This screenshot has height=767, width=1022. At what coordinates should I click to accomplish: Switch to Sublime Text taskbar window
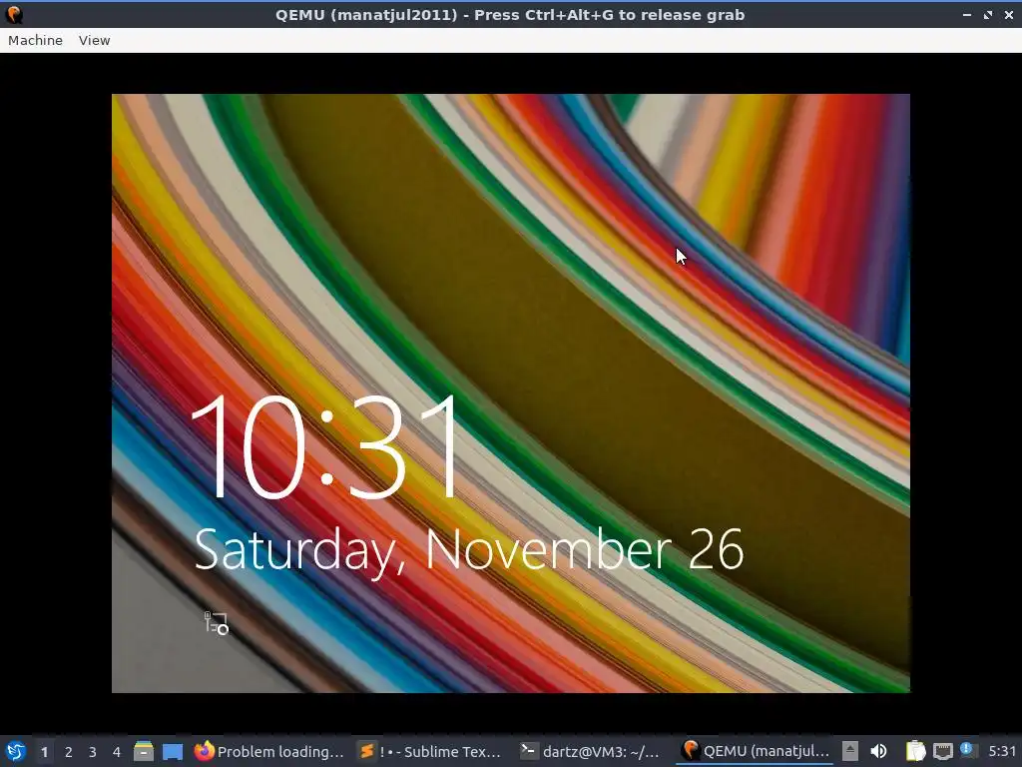pos(431,751)
